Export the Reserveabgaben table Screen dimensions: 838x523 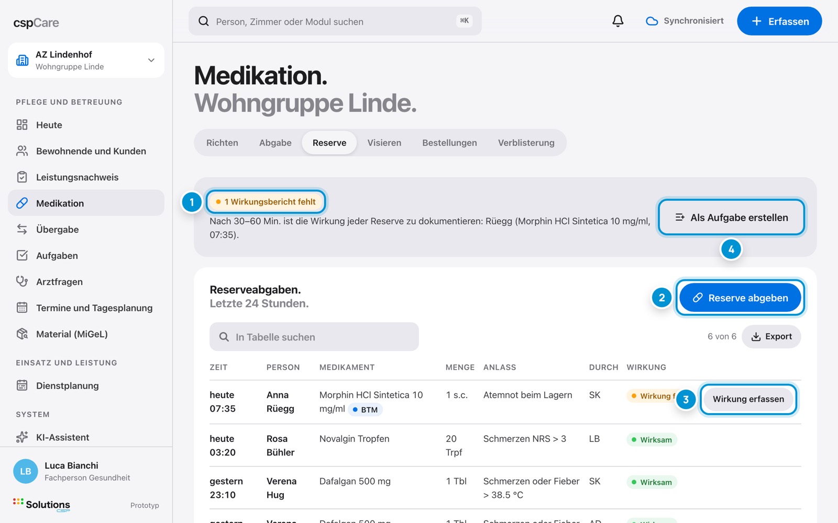[771, 336]
